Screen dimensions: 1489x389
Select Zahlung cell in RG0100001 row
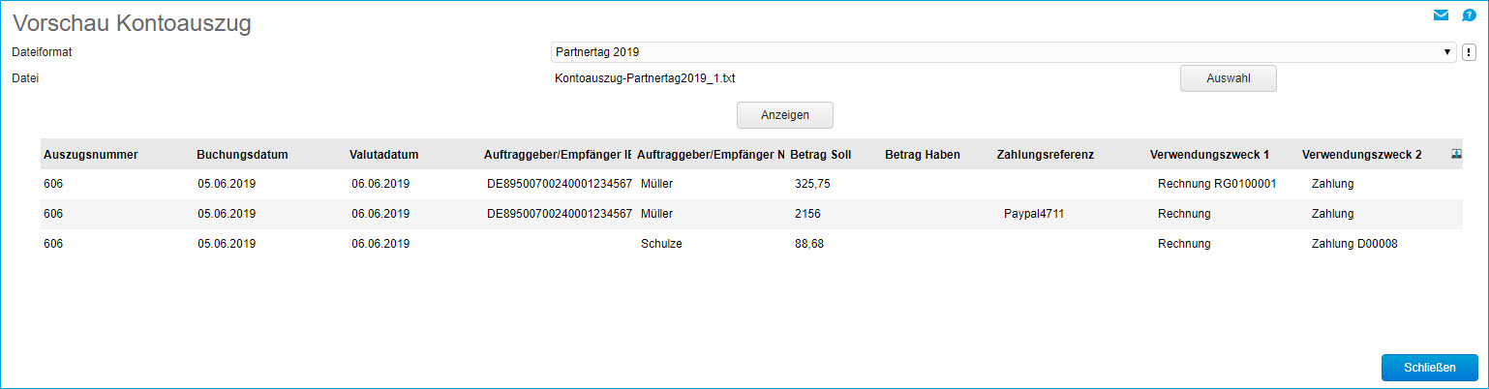click(1332, 183)
